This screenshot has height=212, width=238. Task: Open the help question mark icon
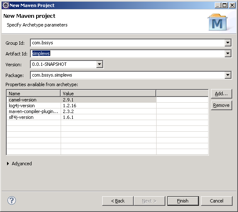(12, 200)
